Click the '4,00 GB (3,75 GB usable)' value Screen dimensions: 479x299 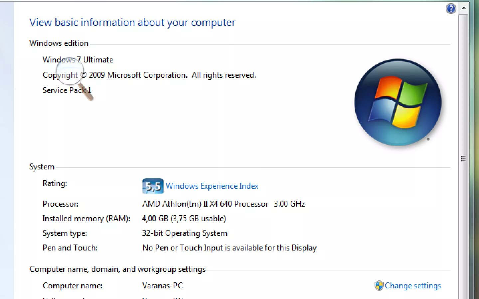(184, 219)
